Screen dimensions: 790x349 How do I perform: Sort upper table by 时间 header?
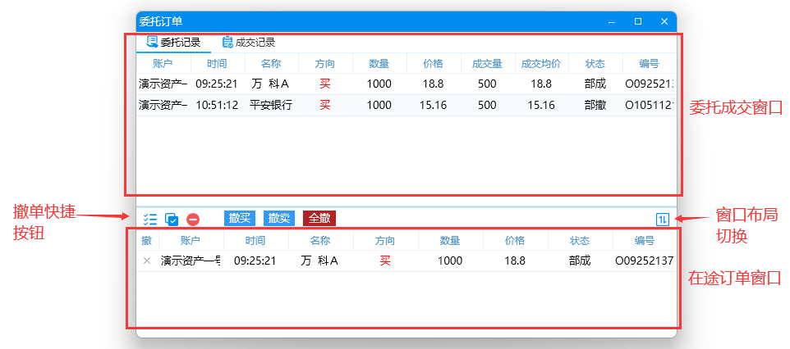pos(217,64)
